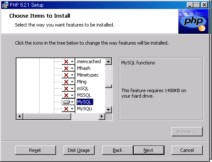
Task: Select the MySQLi tree item
Action: coord(85,109)
